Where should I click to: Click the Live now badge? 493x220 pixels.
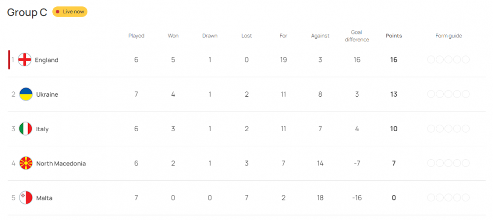[70, 11]
